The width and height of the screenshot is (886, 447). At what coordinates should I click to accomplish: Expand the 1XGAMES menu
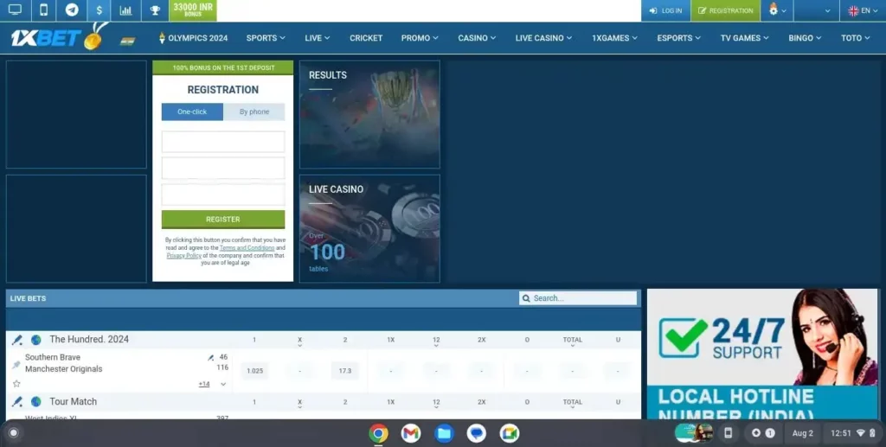pos(615,38)
